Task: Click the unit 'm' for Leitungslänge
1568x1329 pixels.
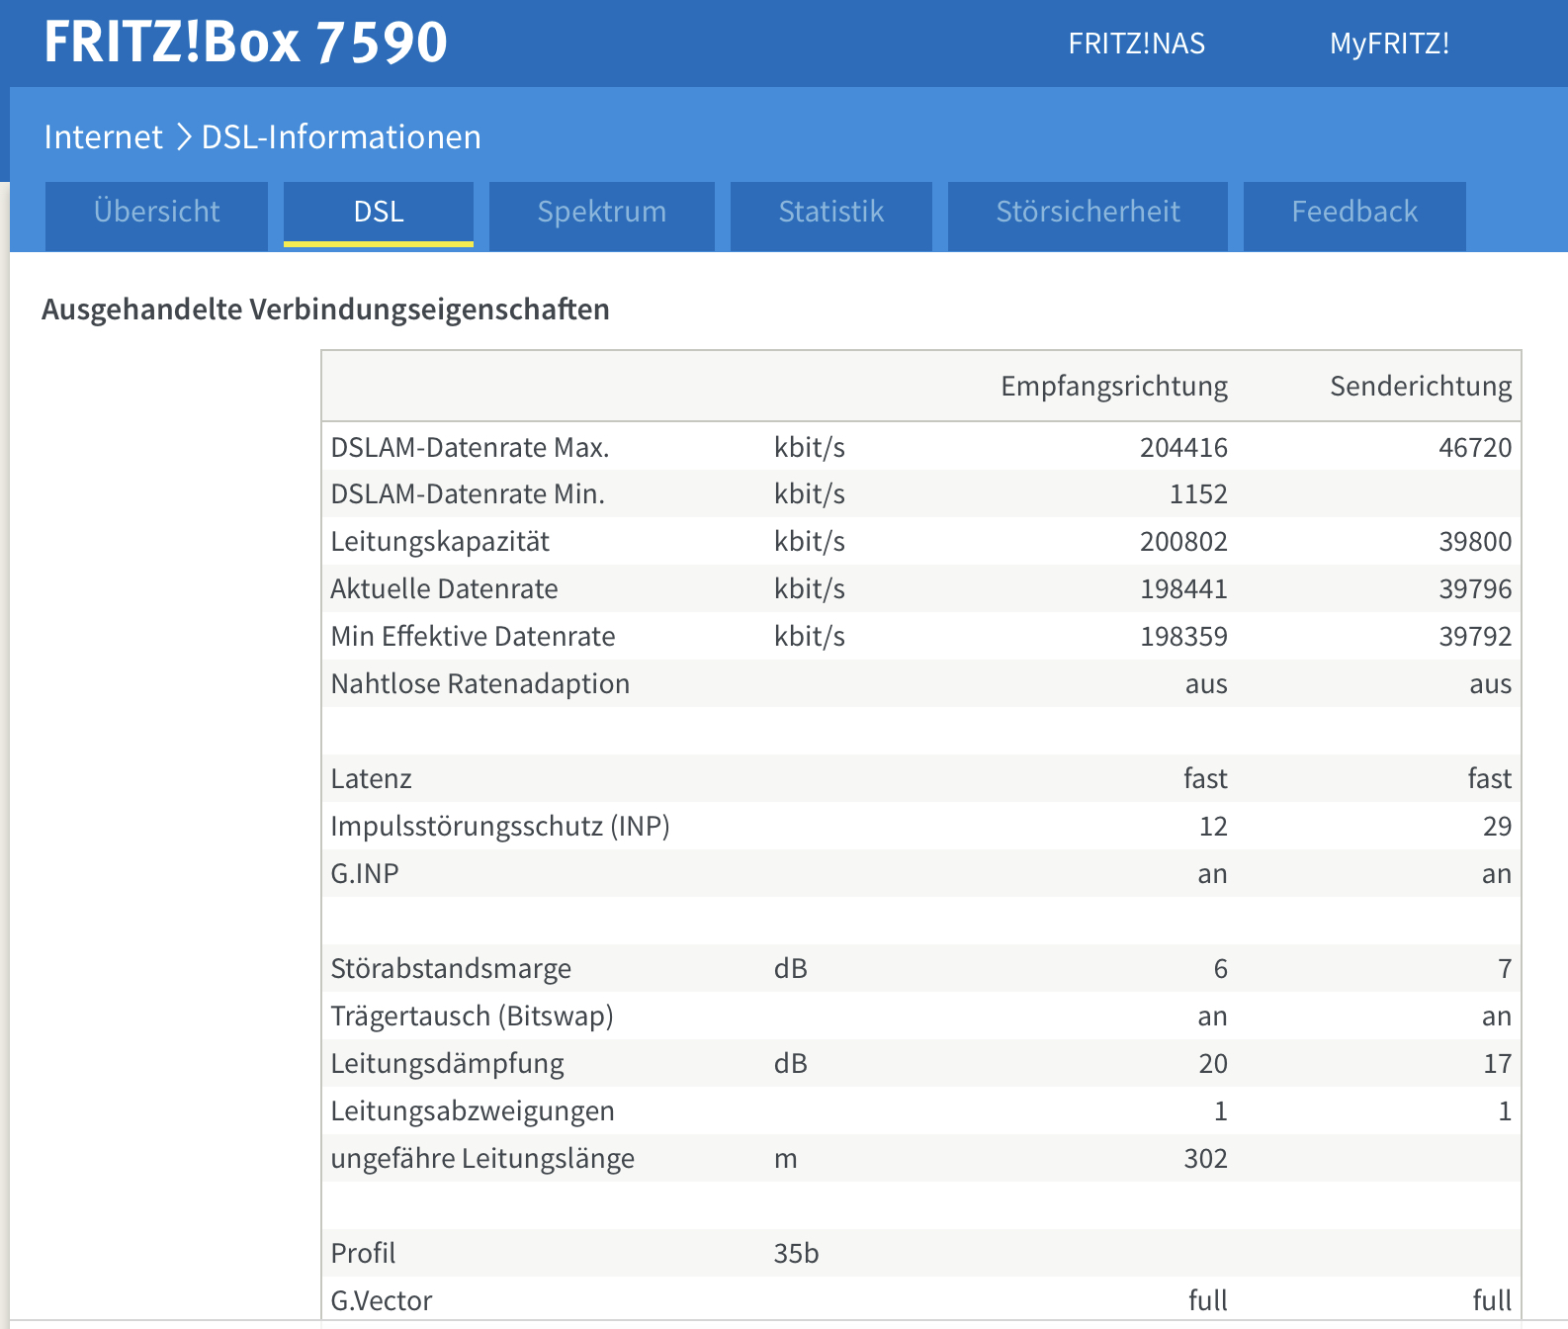Action: click(x=785, y=1159)
